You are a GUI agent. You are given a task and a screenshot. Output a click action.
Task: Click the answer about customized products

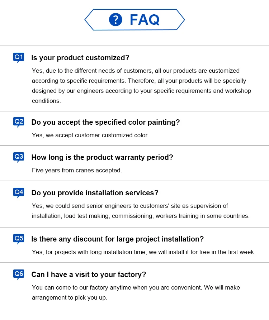click(141, 86)
